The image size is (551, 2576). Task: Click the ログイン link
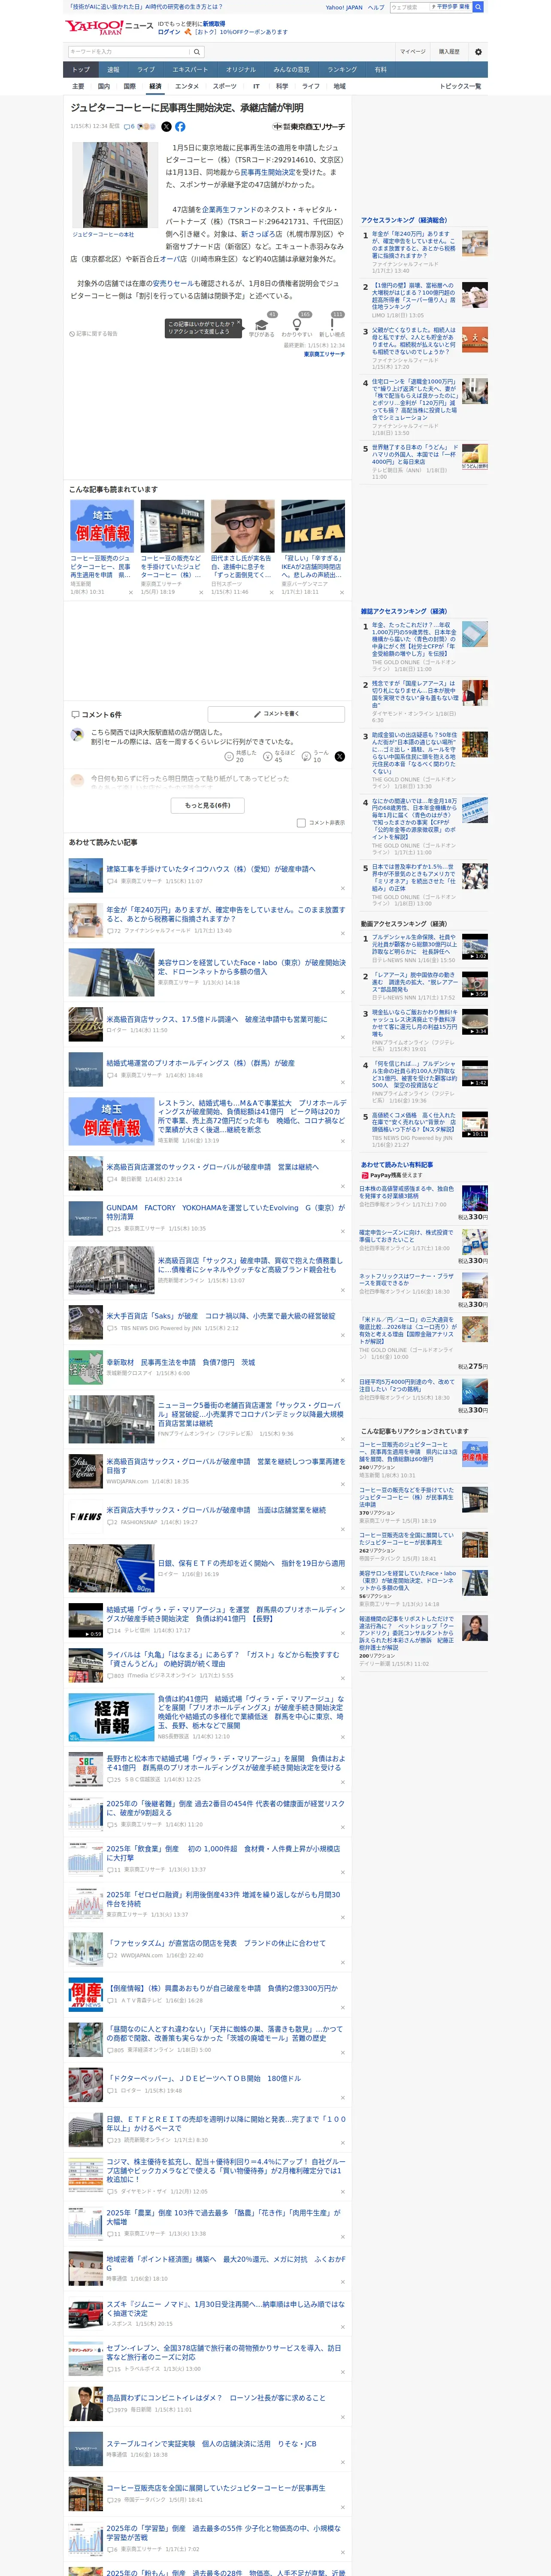tap(169, 32)
